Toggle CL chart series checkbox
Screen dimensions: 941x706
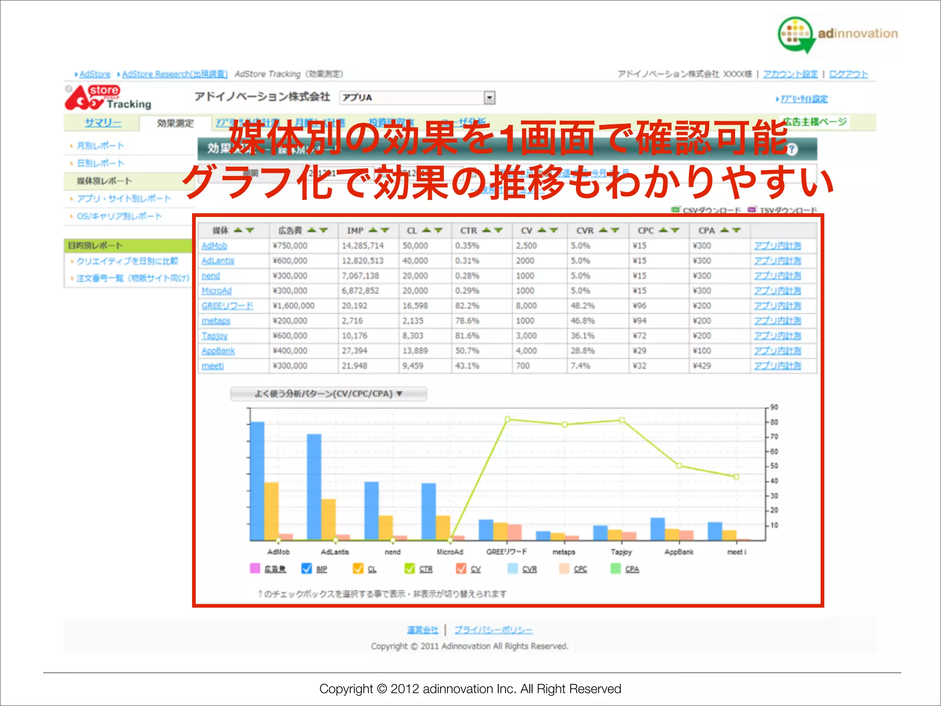[358, 568]
